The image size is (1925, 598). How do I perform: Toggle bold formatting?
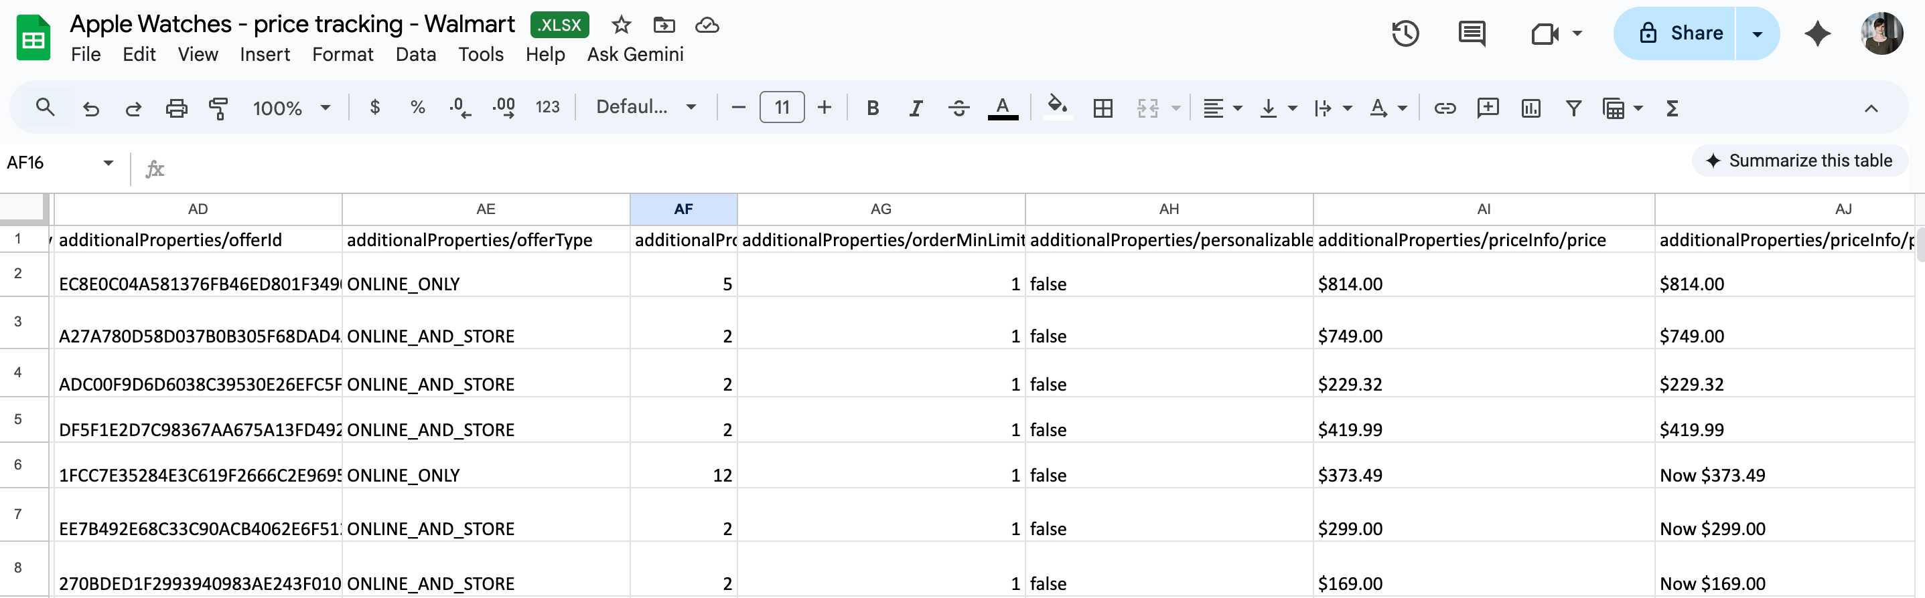click(x=872, y=108)
